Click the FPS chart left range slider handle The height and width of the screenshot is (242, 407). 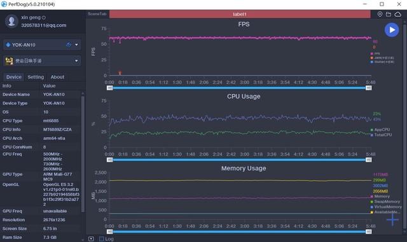click(x=110, y=88)
